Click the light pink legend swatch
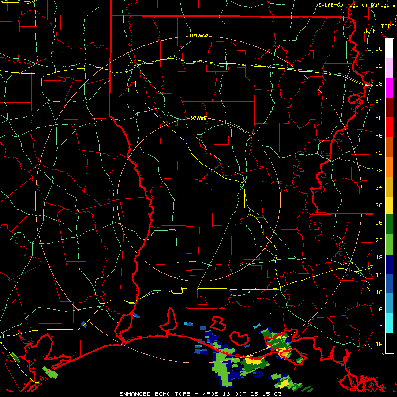397x397 pixels. 390,67
